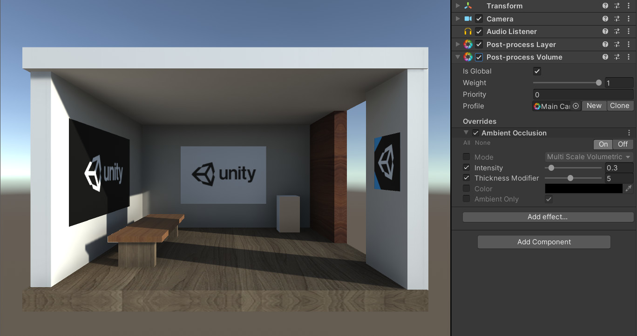Toggle the Ambient Occlusion effect checkbox
637x336 pixels.
tap(475, 133)
